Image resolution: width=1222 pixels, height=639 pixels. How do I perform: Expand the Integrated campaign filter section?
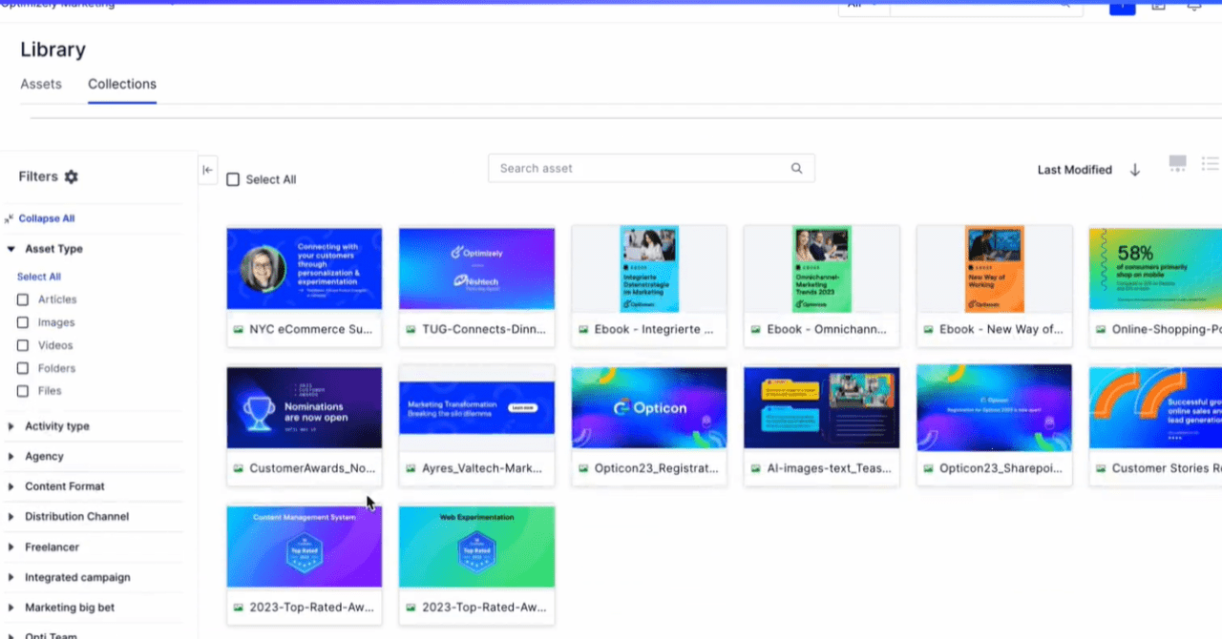[11, 577]
